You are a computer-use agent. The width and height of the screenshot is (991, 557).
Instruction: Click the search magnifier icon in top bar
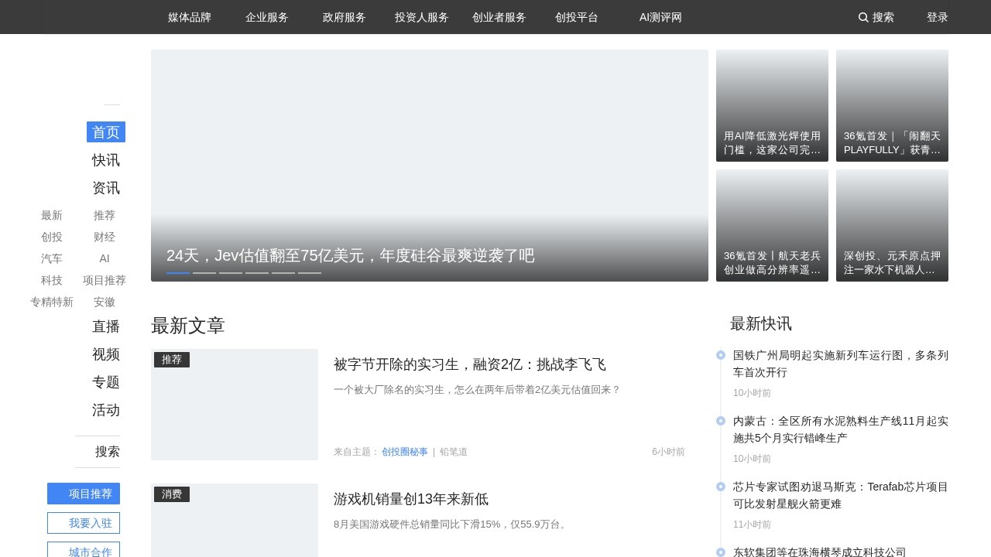tap(863, 17)
